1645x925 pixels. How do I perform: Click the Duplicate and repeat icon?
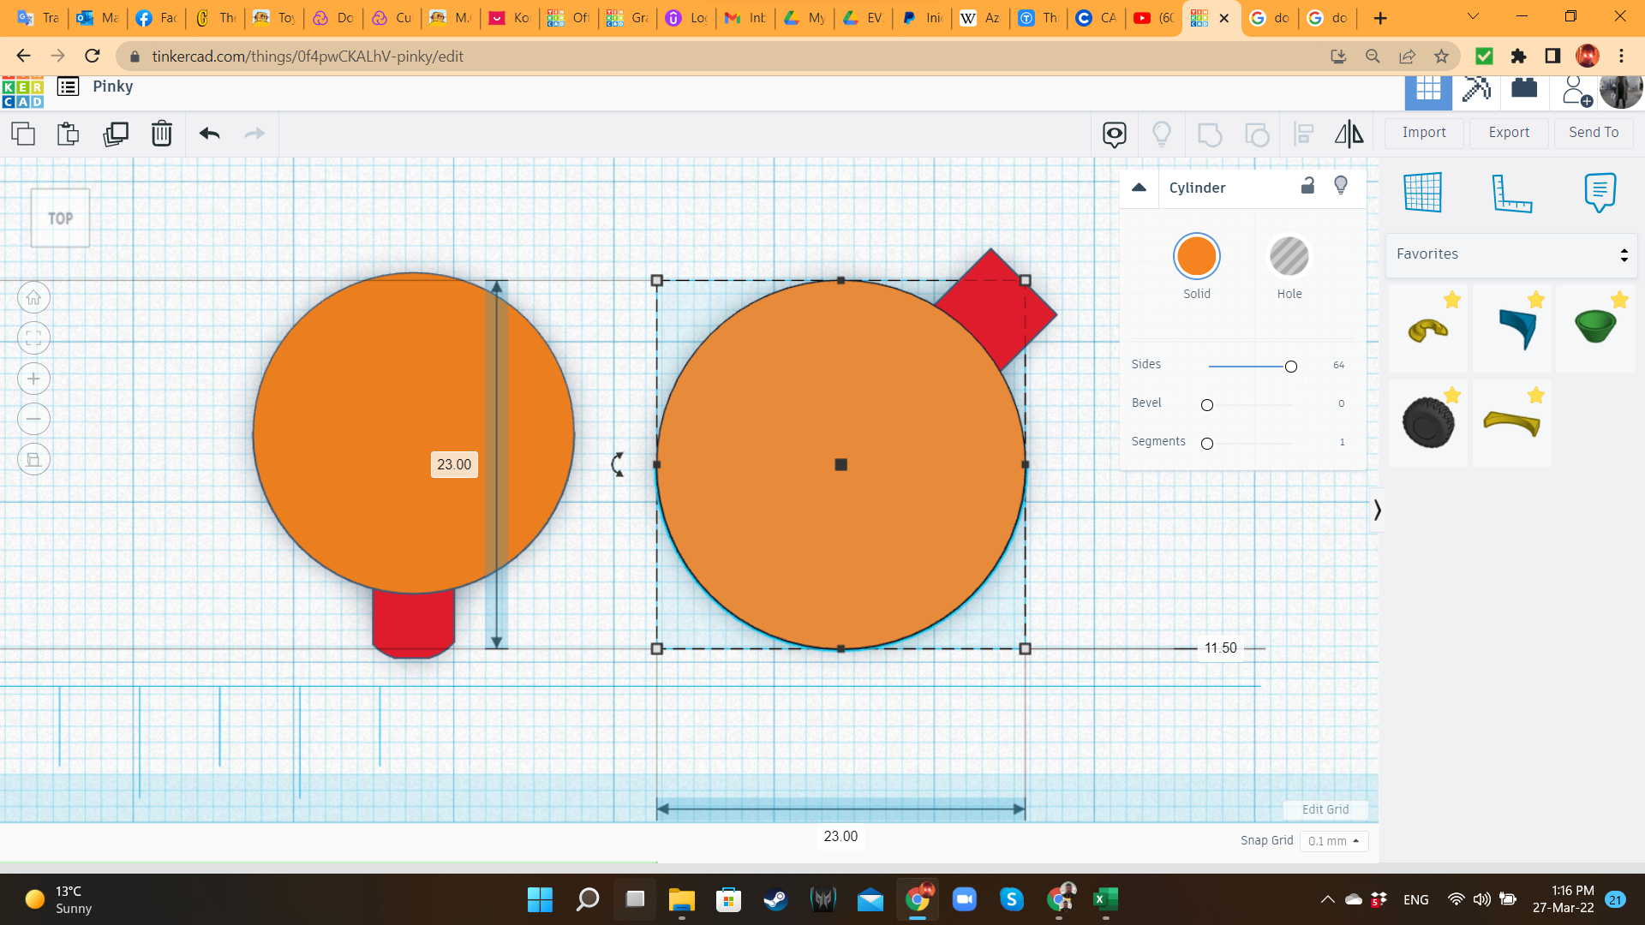[116, 134]
